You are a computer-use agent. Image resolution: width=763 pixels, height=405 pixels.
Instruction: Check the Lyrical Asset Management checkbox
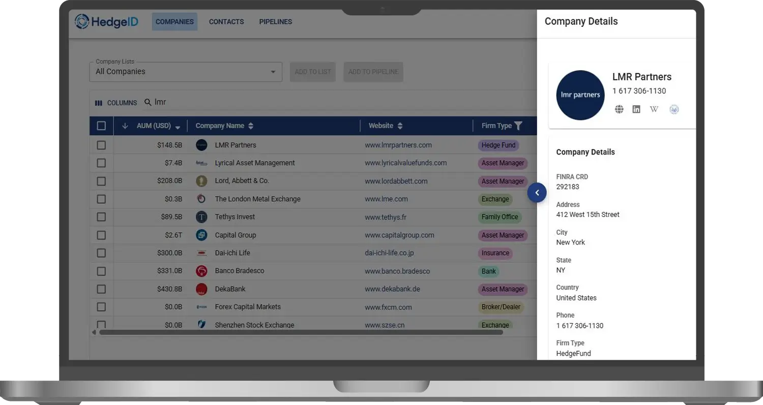coord(101,163)
